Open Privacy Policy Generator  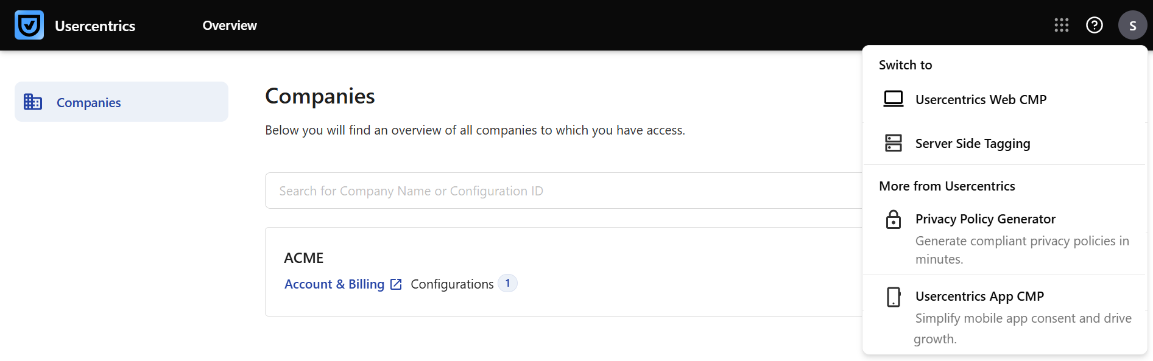point(985,219)
